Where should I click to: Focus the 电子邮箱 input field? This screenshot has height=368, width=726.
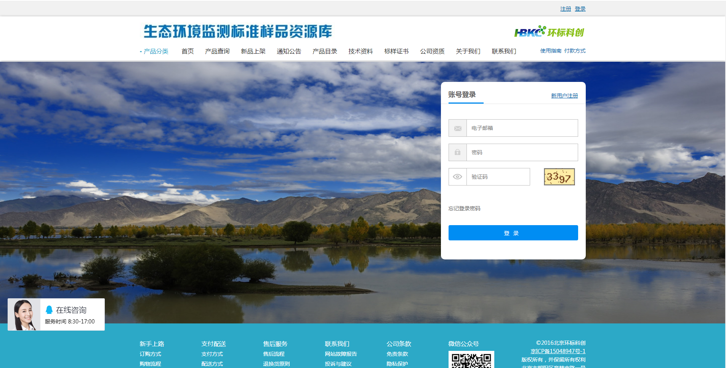(522, 128)
